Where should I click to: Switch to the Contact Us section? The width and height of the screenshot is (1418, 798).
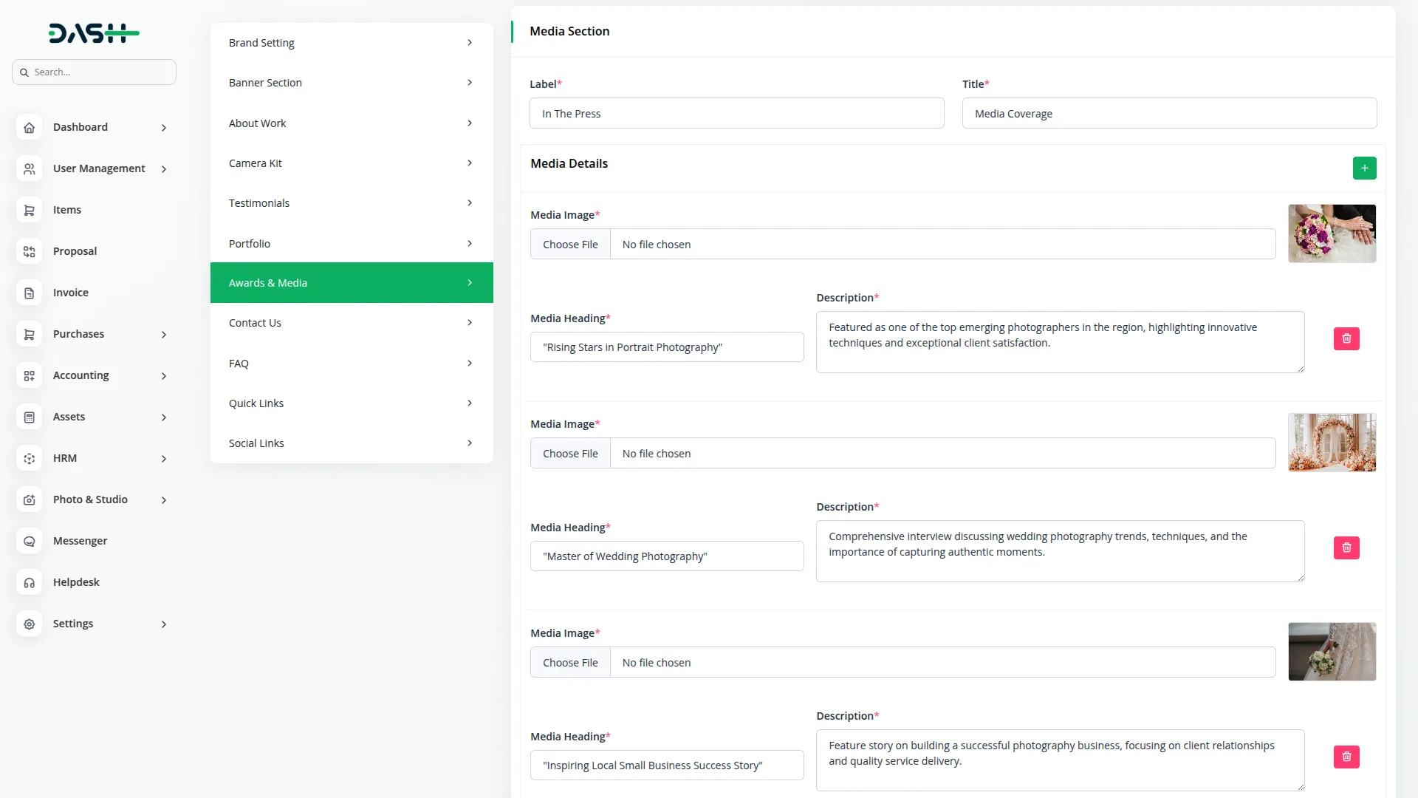tap(351, 323)
